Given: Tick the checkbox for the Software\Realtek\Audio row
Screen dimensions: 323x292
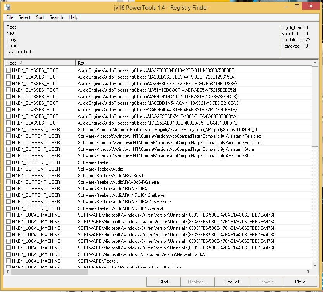Looking at the screenshot, I should [x=8, y=169].
